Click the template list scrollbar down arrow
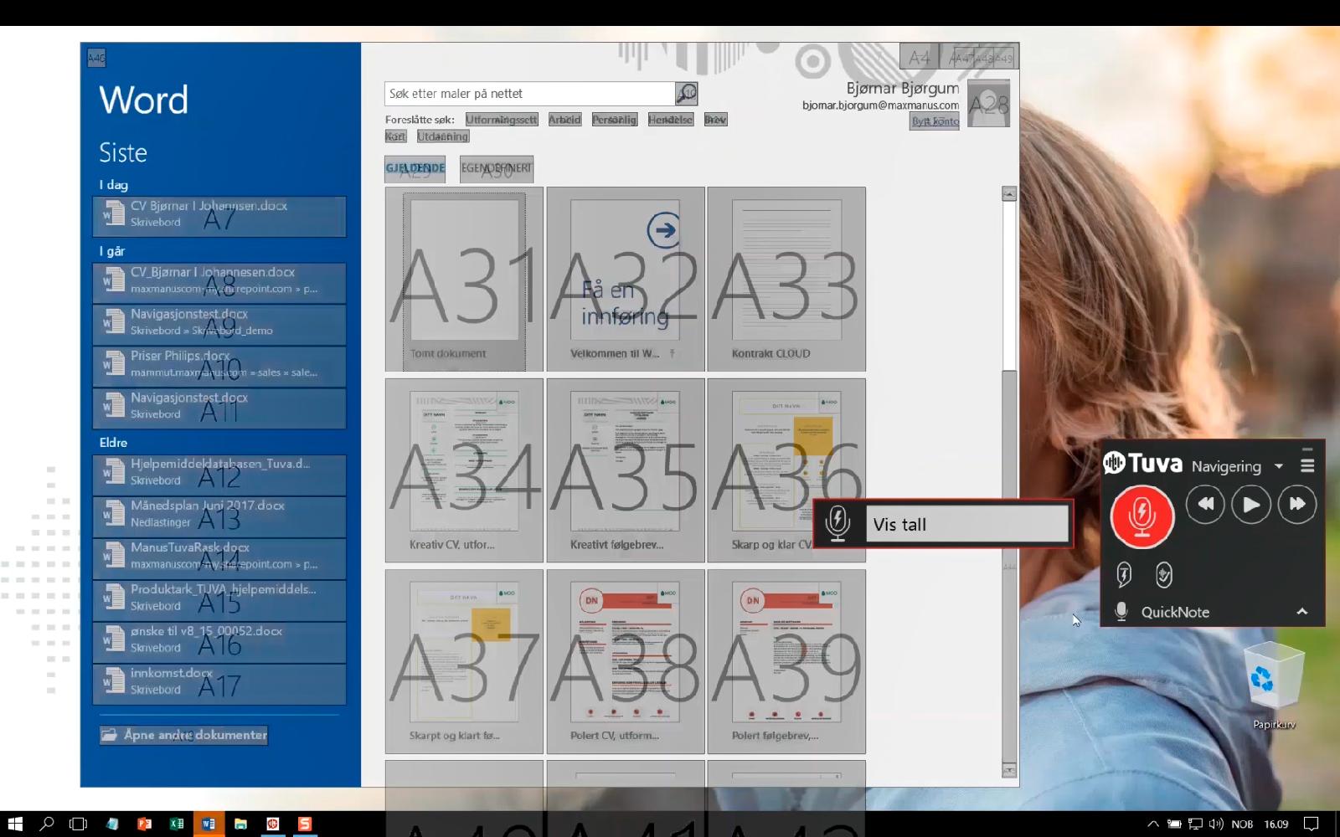This screenshot has height=837, width=1340. [1009, 770]
